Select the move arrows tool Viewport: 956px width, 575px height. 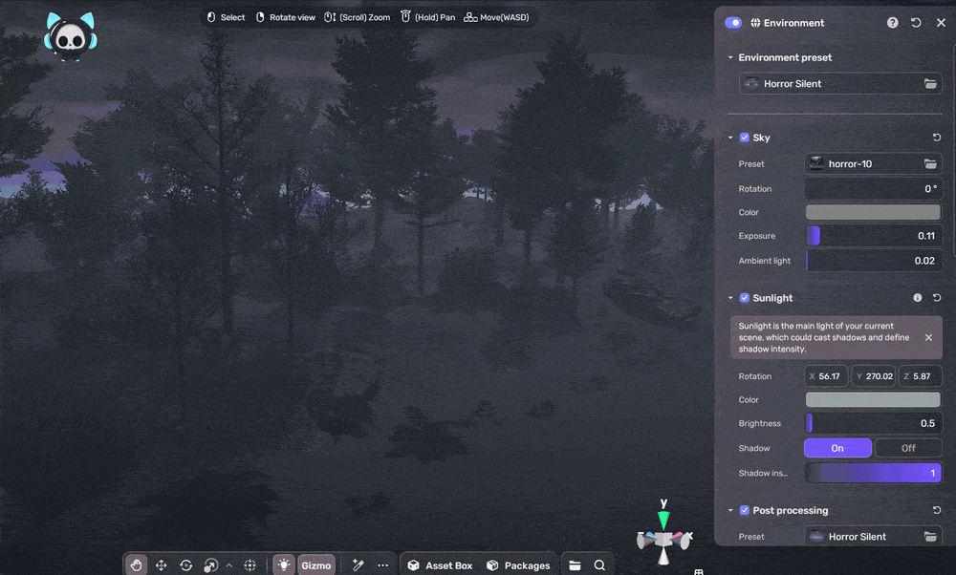pyautogui.click(x=162, y=565)
